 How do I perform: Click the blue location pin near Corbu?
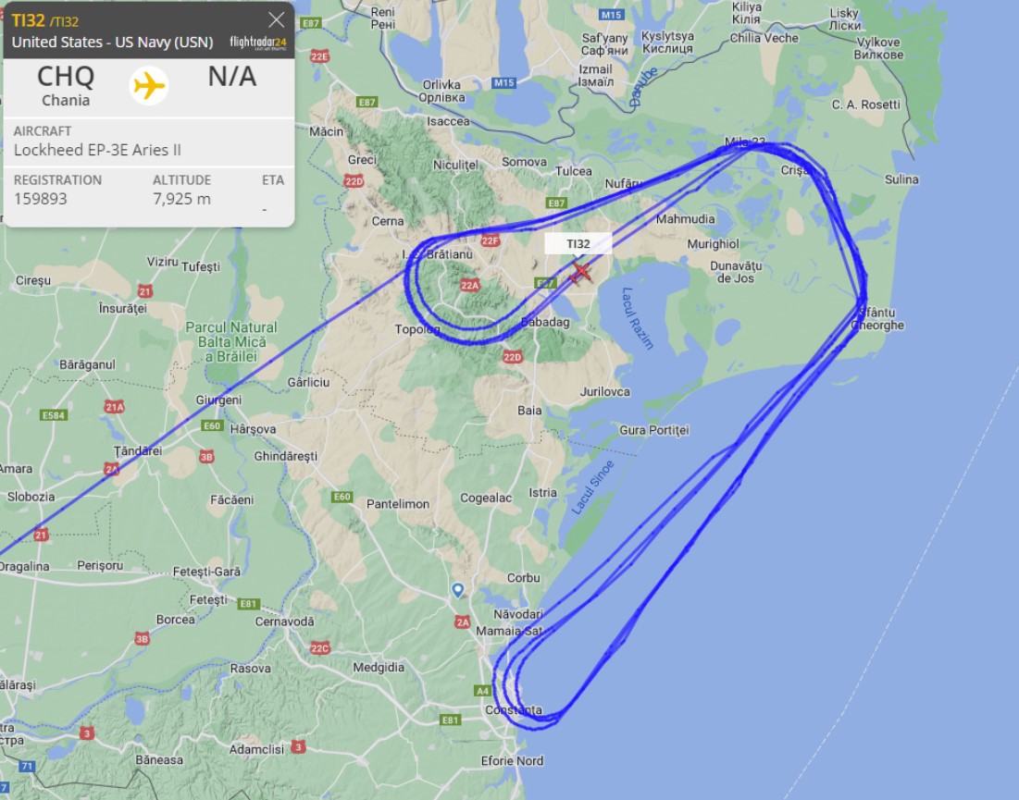click(457, 590)
